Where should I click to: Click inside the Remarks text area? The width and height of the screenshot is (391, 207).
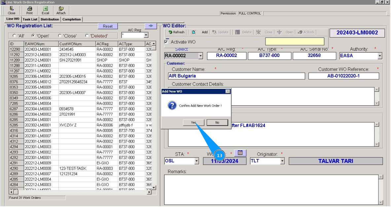pyautogui.click(x=271, y=189)
